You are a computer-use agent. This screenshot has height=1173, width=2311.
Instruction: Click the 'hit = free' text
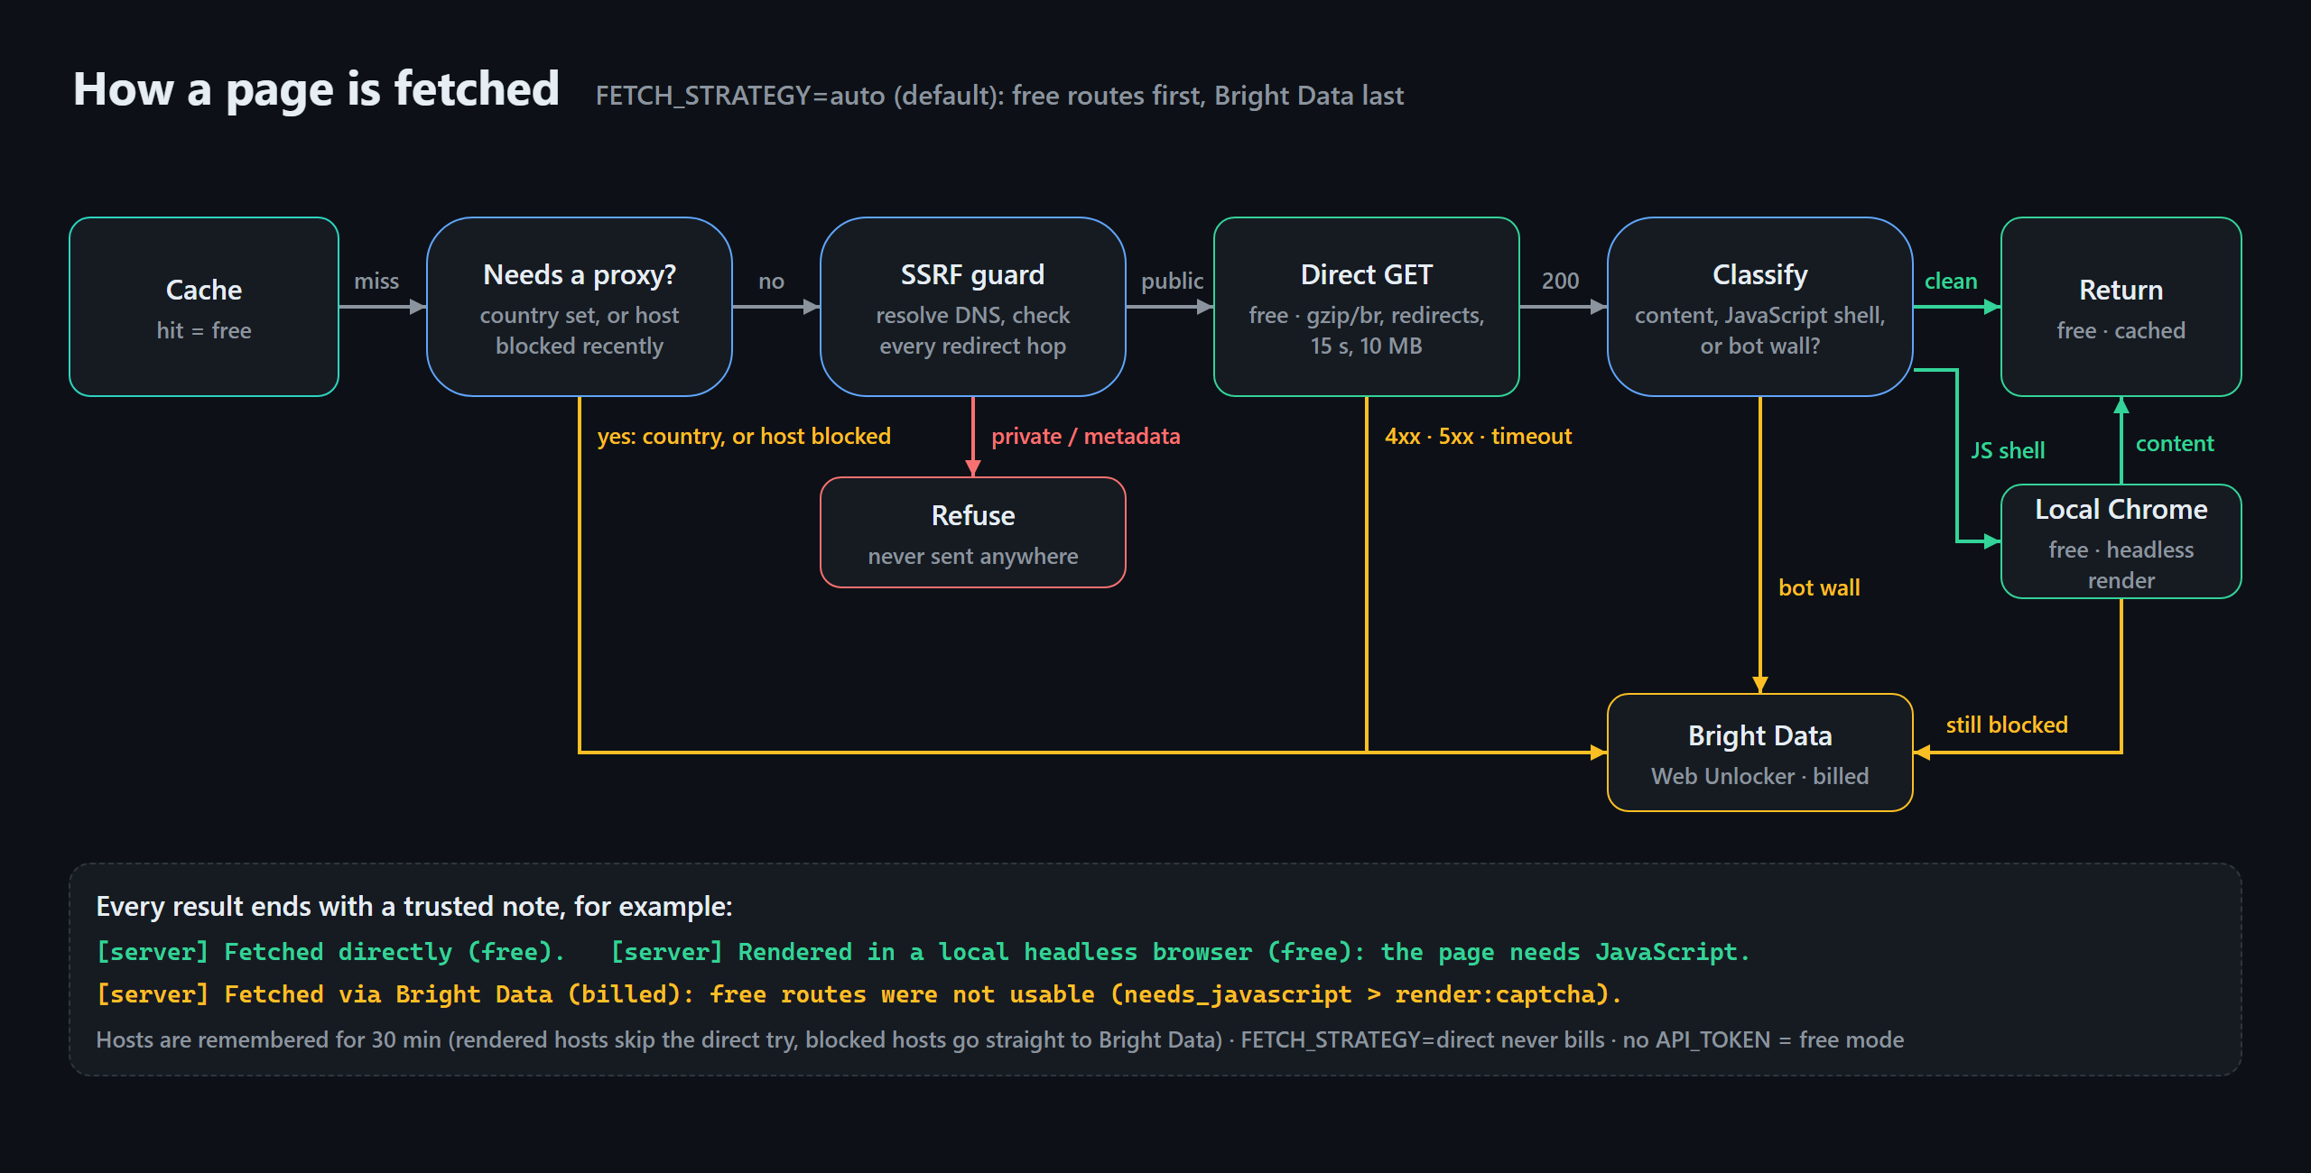(204, 330)
